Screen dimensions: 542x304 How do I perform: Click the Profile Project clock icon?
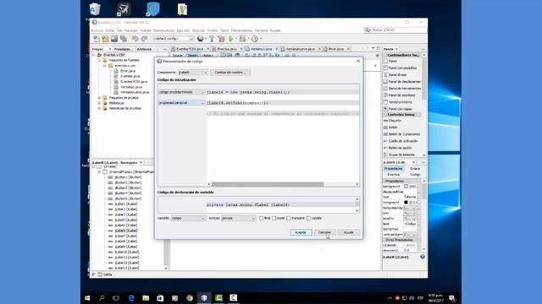tap(255, 39)
